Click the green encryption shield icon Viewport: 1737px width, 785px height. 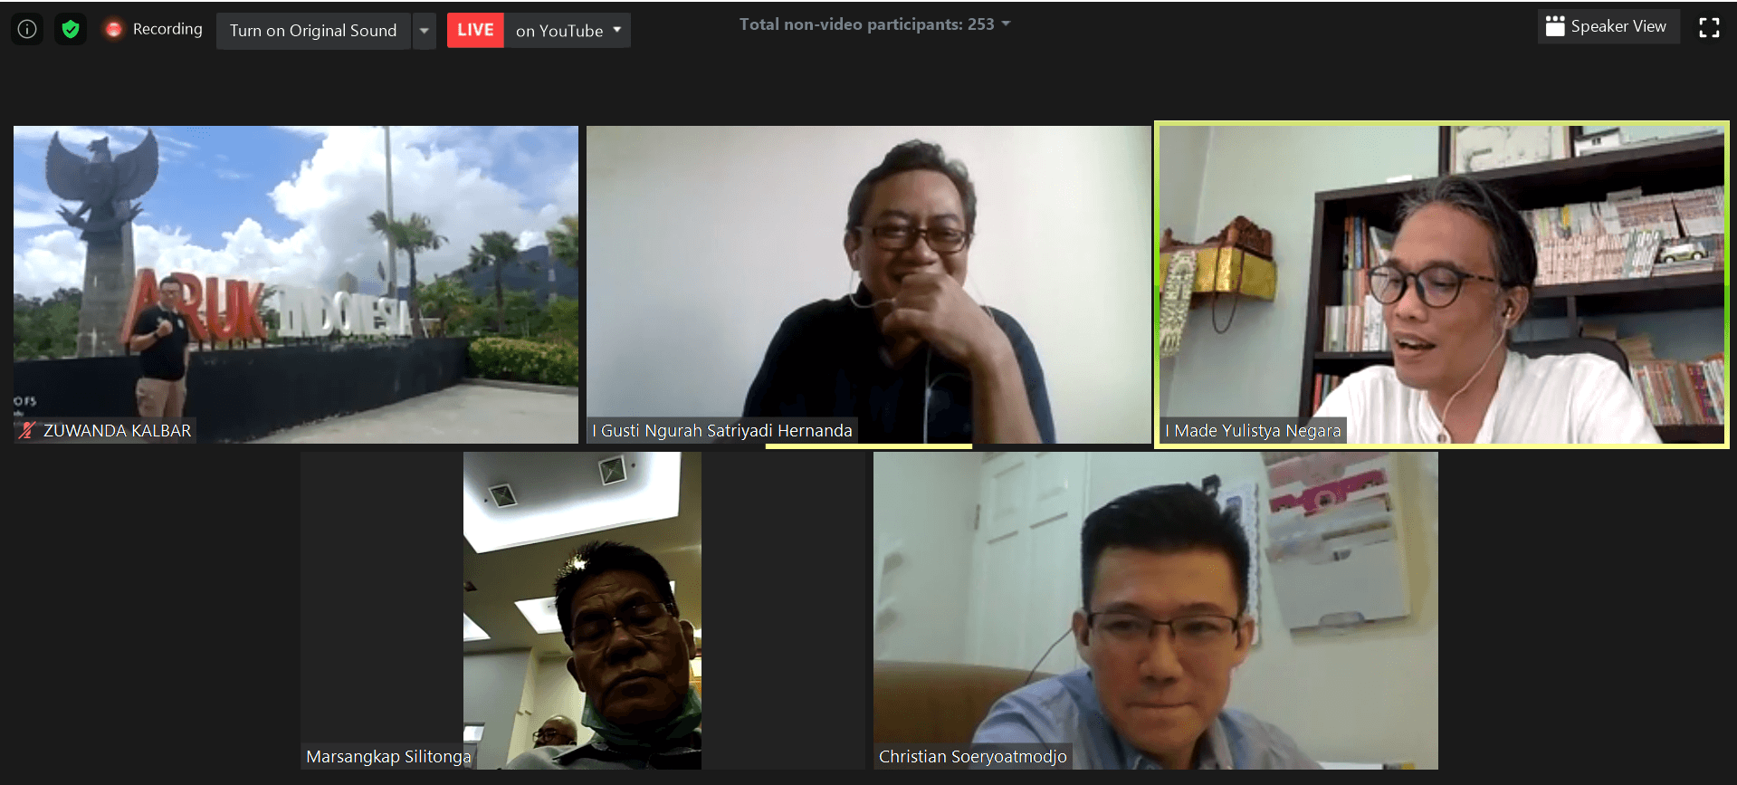pyautogui.click(x=71, y=29)
